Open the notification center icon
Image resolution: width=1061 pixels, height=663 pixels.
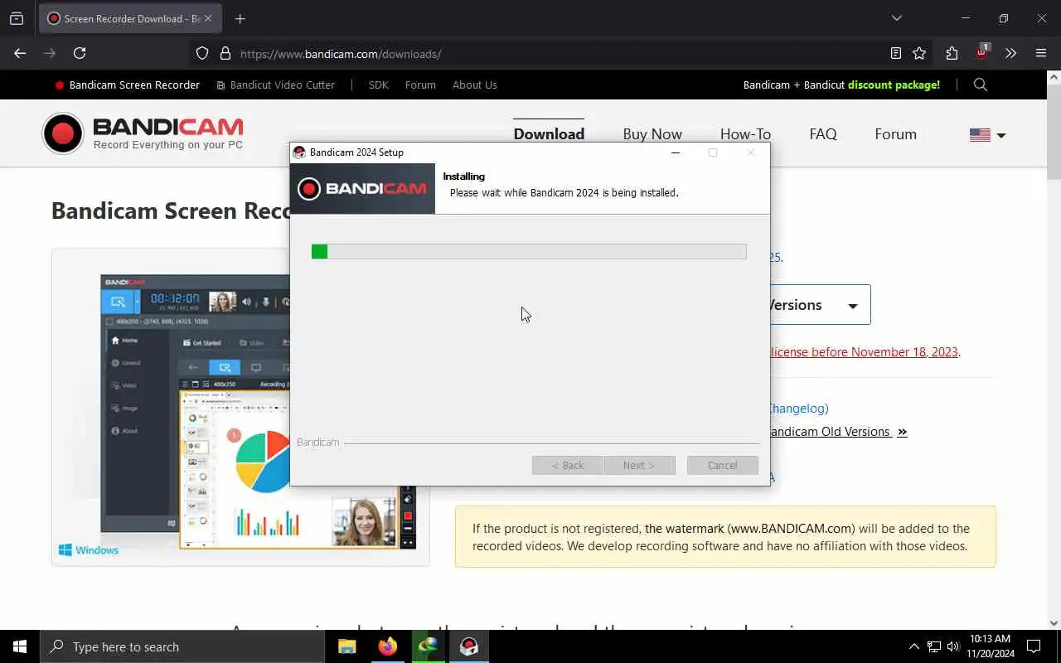pyautogui.click(x=1034, y=646)
